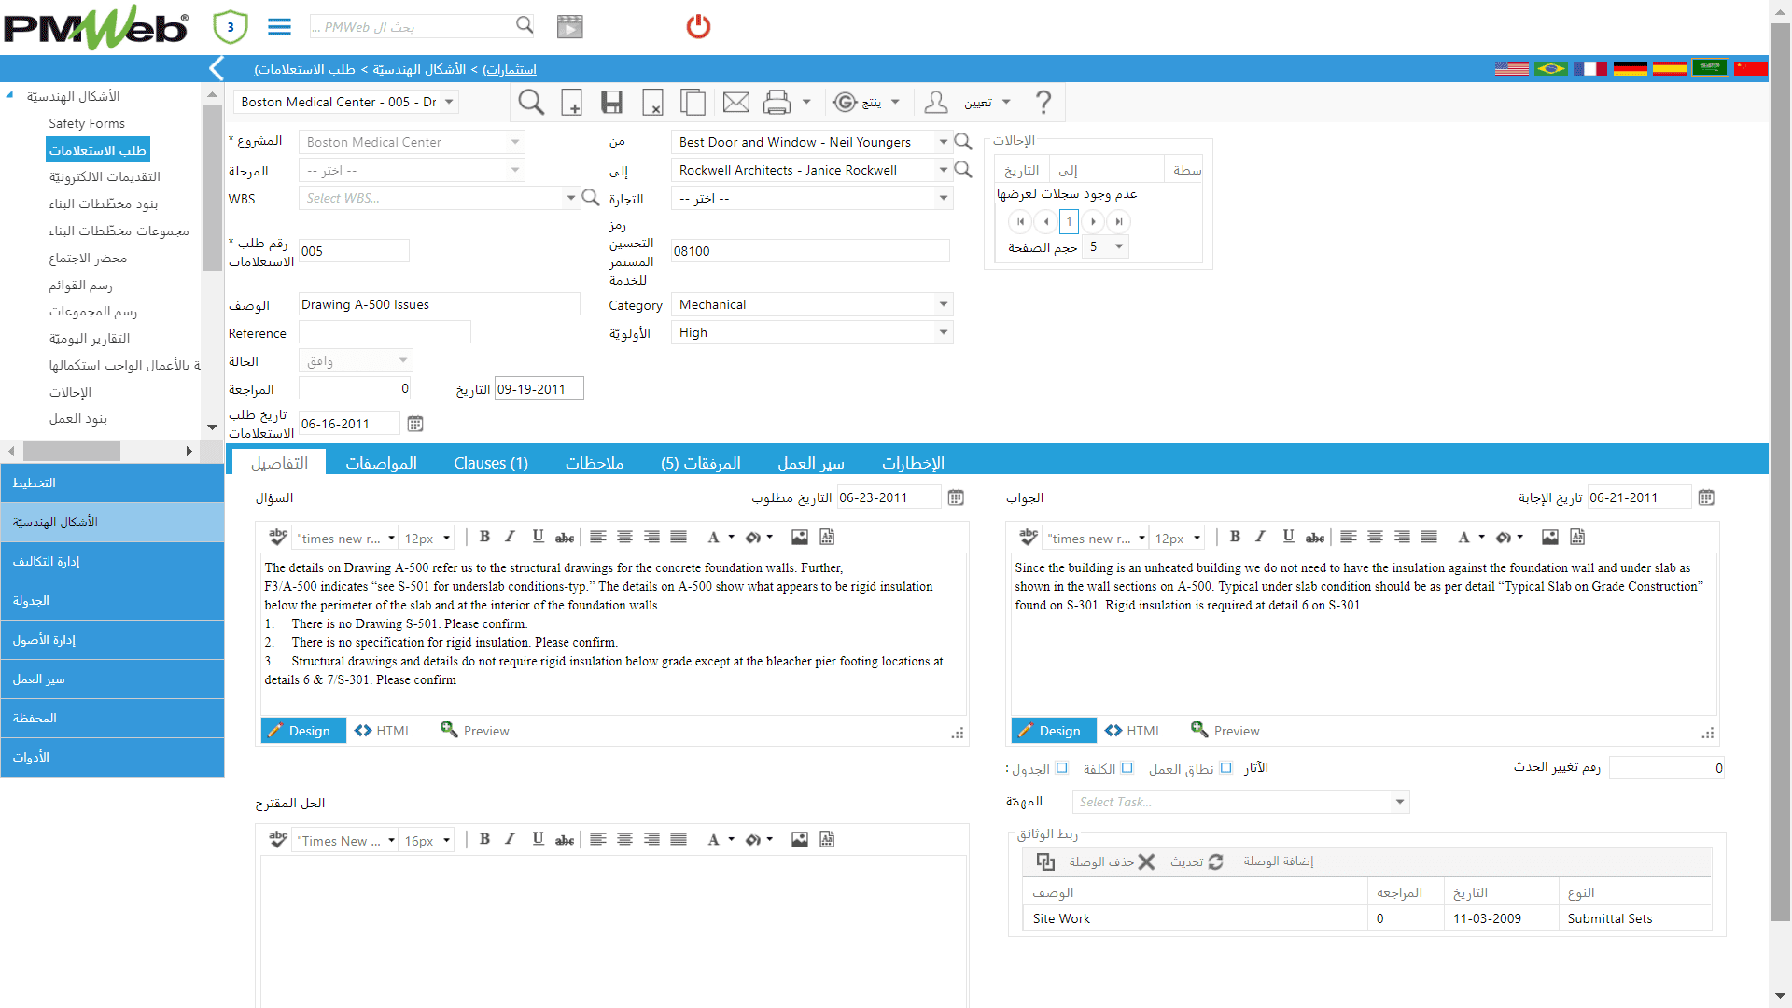Go to pager page 1 button
This screenshot has width=1792, height=1008.
(x=1069, y=221)
